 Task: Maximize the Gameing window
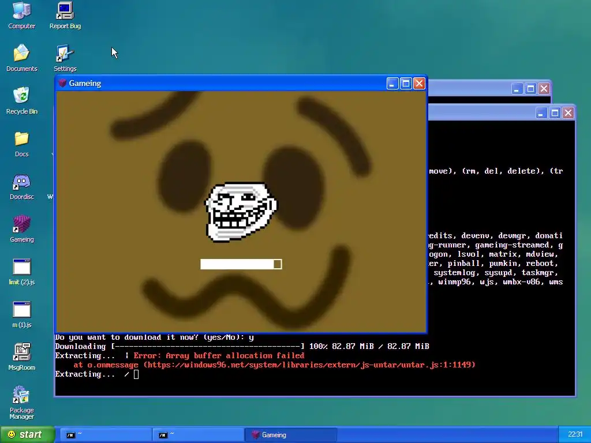pyautogui.click(x=406, y=83)
